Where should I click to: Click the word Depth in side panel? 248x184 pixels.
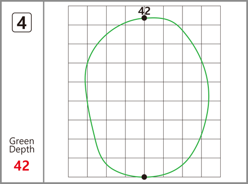(22, 149)
